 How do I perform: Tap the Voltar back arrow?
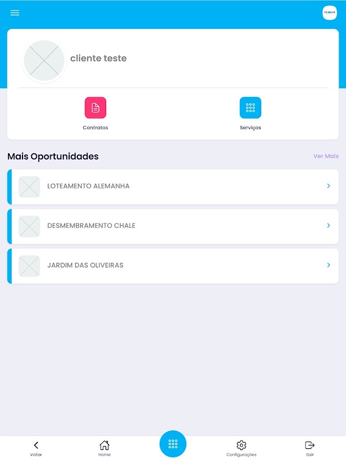click(x=36, y=445)
